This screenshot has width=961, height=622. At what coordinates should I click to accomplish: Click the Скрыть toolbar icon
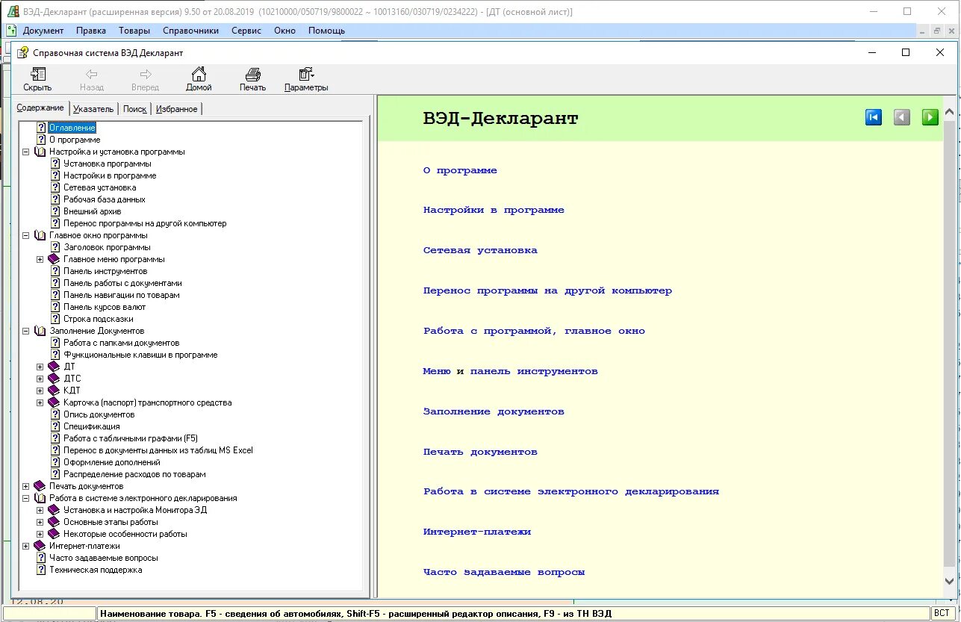click(x=37, y=74)
